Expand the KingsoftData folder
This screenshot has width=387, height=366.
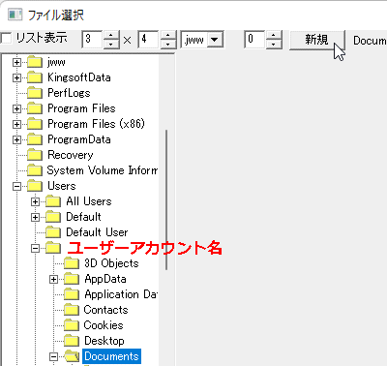click(16, 77)
